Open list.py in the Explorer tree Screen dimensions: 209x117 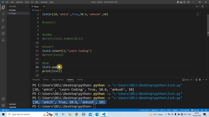[13, 13]
